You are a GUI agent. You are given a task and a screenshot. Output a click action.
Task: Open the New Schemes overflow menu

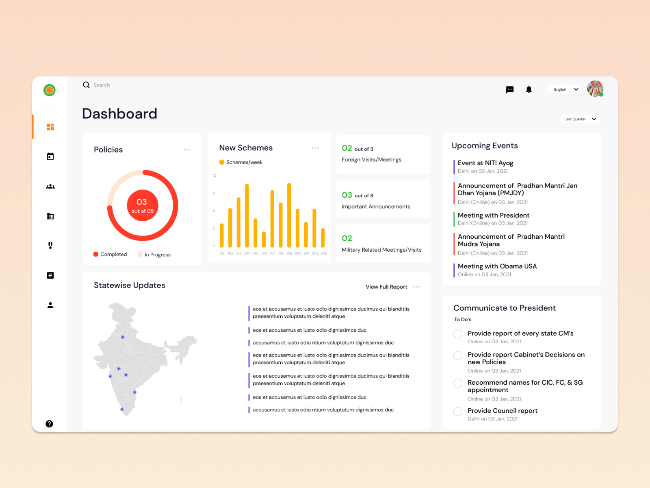[316, 148]
